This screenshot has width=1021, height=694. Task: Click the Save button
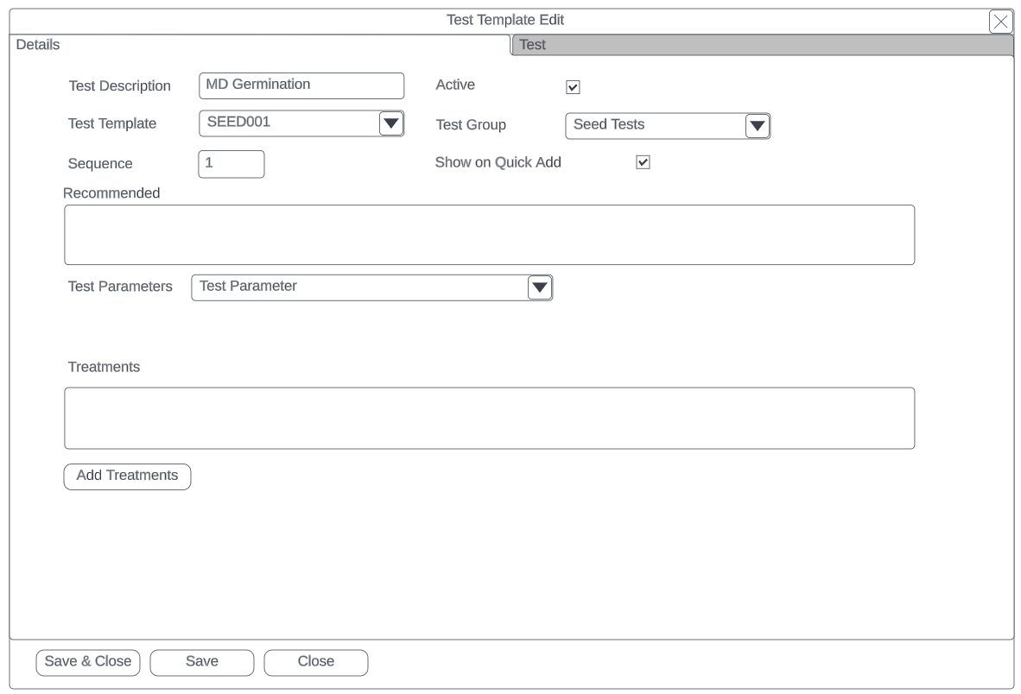pyautogui.click(x=202, y=662)
